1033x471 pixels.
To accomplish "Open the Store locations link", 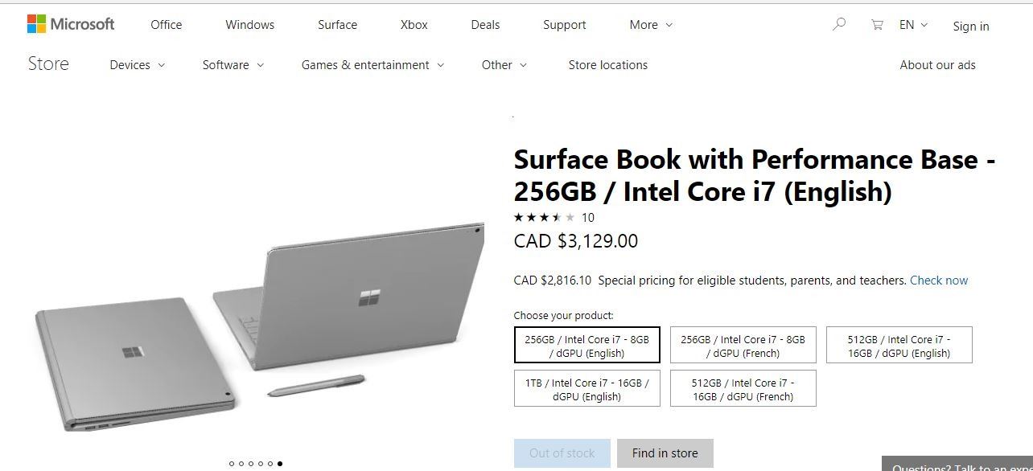I will 607,65.
